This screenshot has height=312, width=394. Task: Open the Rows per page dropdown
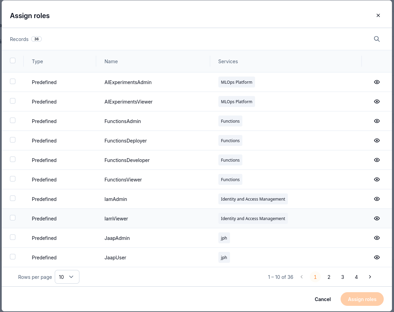67,277
